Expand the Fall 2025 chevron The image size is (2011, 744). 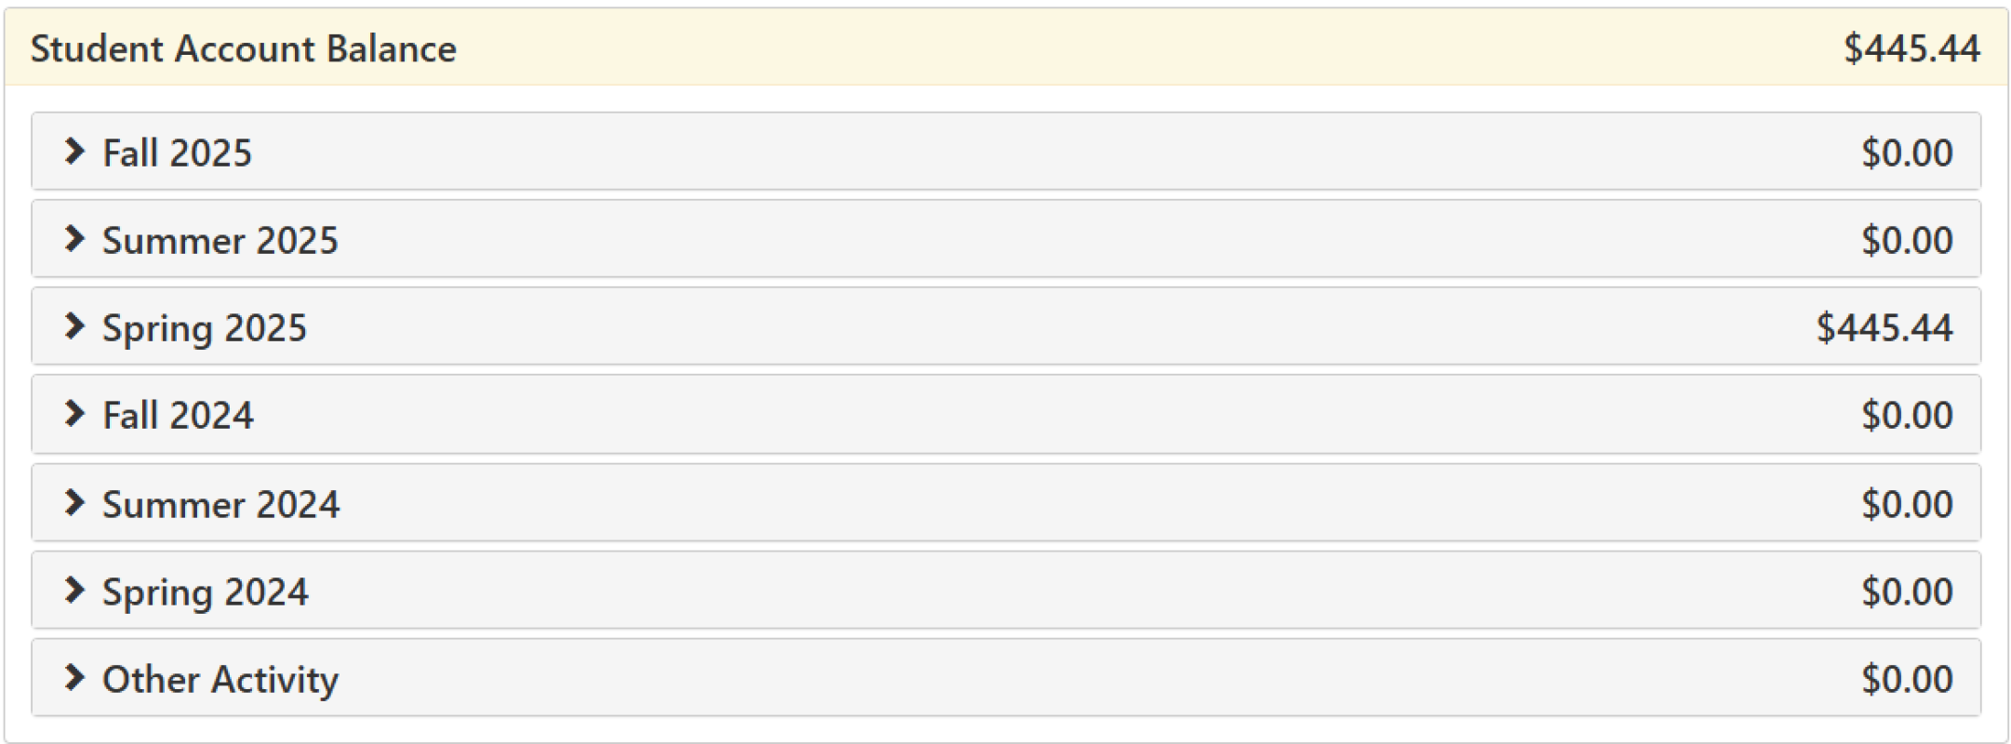coord(74,152)
